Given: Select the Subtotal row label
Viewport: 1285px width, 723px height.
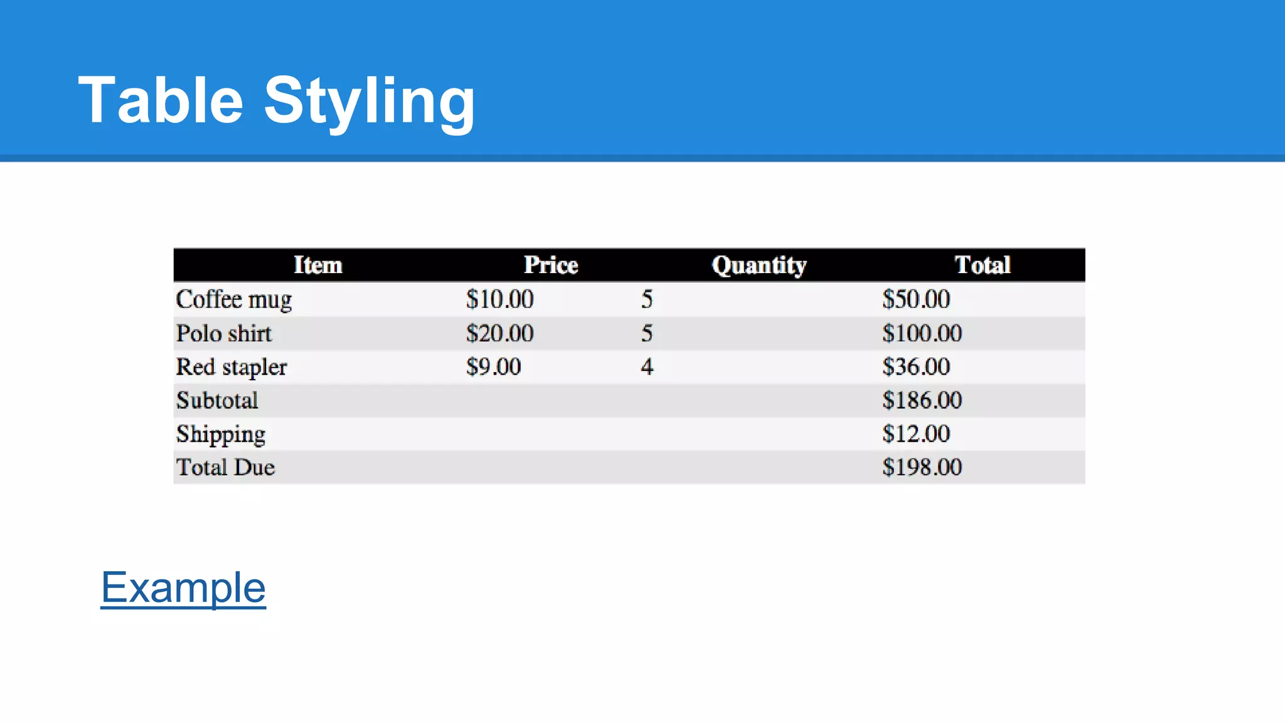Looking at the screenshot, I should pyautogui.click(x=217, y=400).
